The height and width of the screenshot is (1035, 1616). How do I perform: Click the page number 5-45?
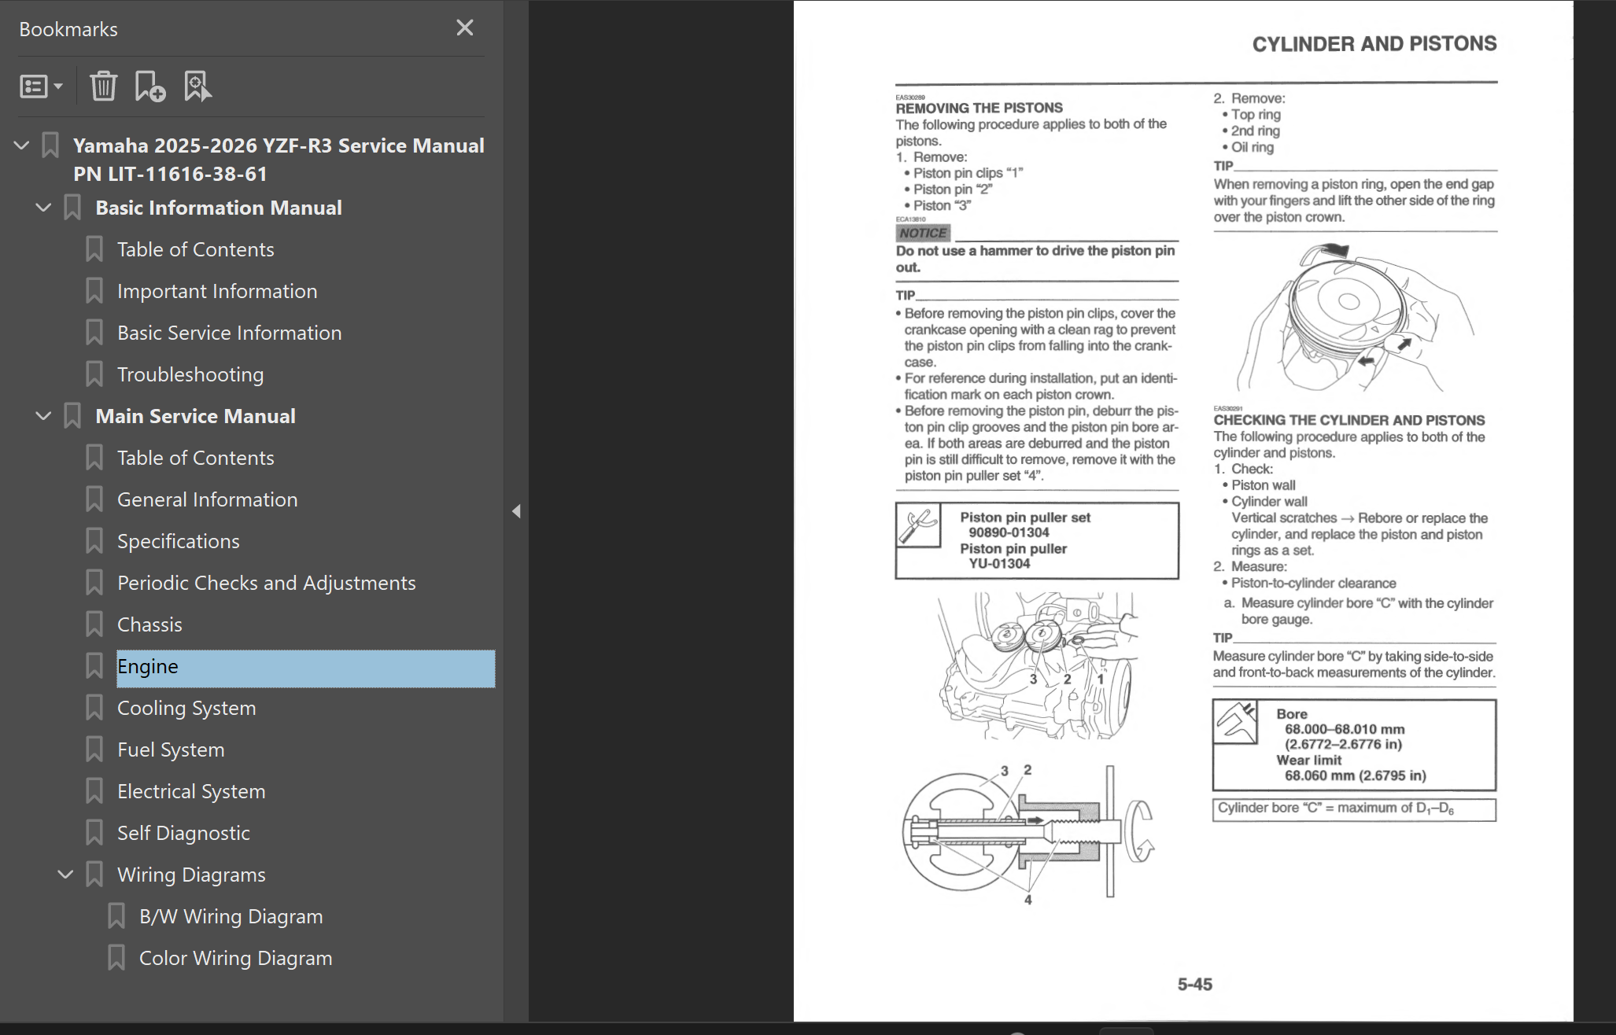(x=1194, y=985)
